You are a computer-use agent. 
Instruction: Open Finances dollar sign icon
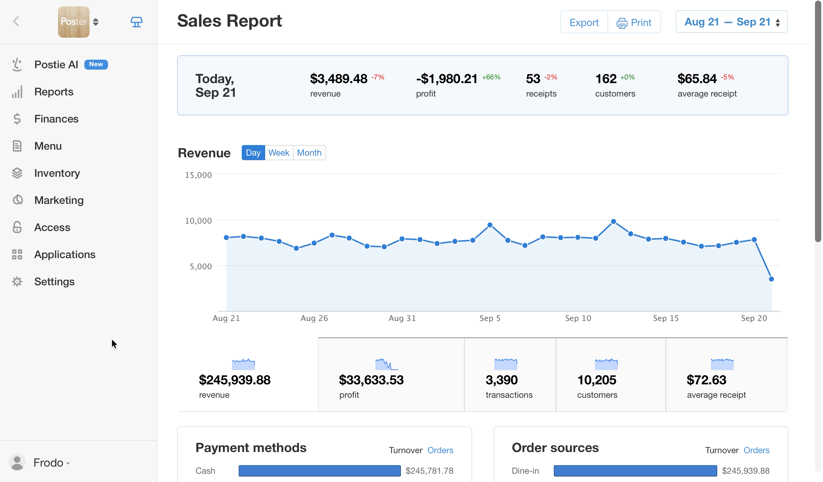17,119
